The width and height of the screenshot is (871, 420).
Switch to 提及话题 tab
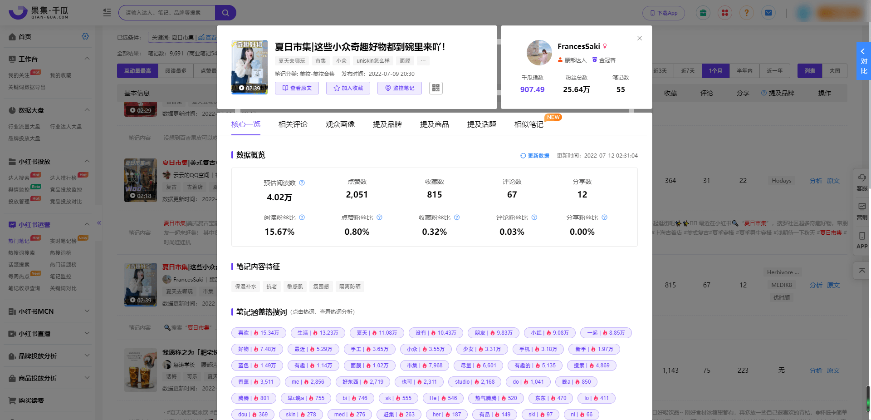(x=481, y=124)
